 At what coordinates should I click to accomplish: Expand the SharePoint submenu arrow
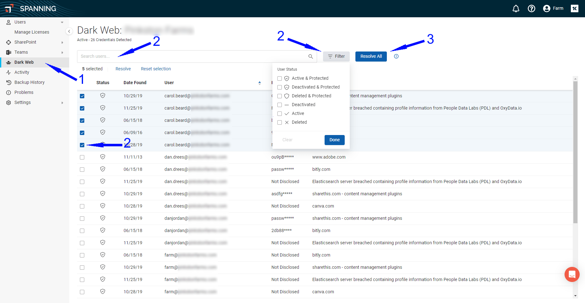[x=62, y=42]
